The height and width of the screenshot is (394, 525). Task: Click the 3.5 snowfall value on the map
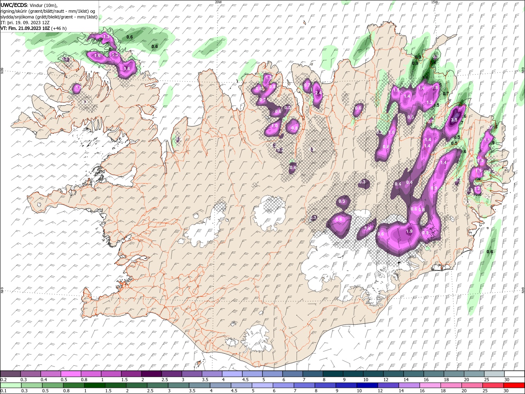[454, 120]
